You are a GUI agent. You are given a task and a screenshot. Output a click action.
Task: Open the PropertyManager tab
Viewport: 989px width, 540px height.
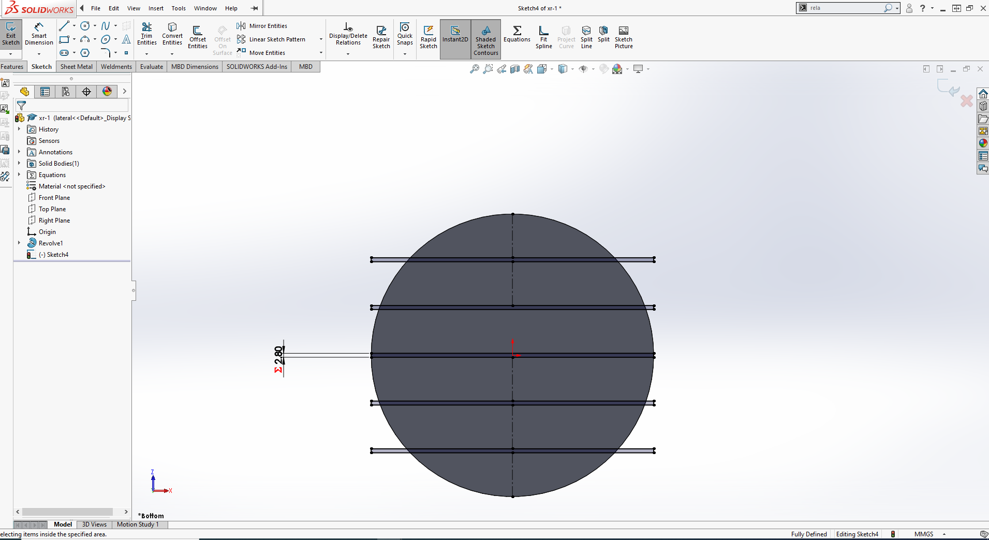coord(45,92)
